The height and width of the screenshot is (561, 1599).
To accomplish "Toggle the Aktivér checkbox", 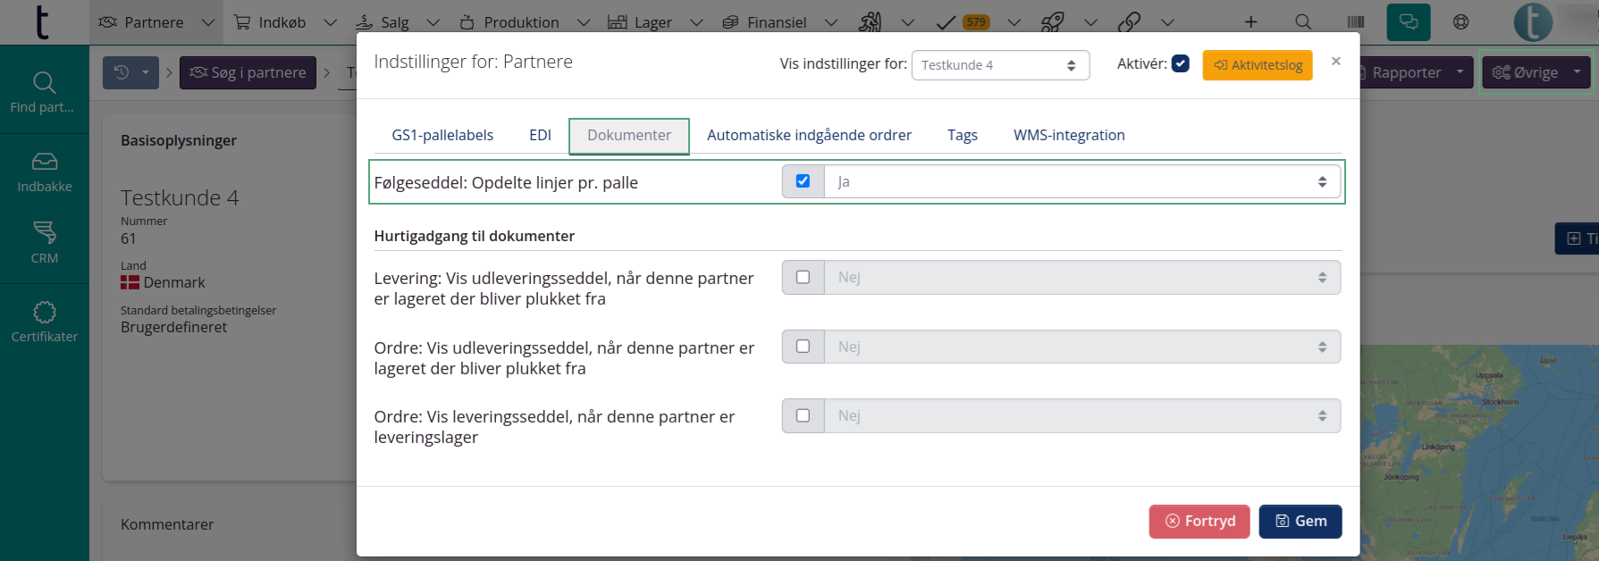I will (1180, 63).
